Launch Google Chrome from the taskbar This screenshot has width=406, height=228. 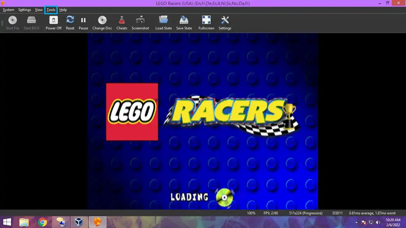pos(43,222)
